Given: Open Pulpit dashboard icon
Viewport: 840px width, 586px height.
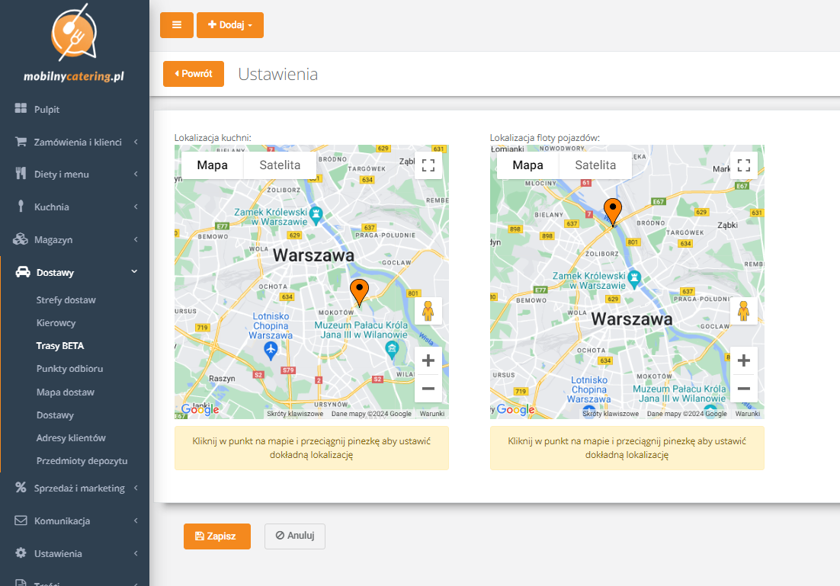Looking at the screenshot, I should [21, 108].
